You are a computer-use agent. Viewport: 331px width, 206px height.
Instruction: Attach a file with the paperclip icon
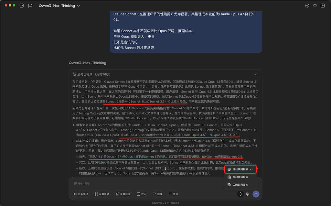tap(247, 194)
